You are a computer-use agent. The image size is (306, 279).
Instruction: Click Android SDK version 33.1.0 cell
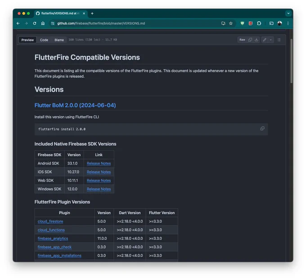pyautogui.click(x=74, y=164)
